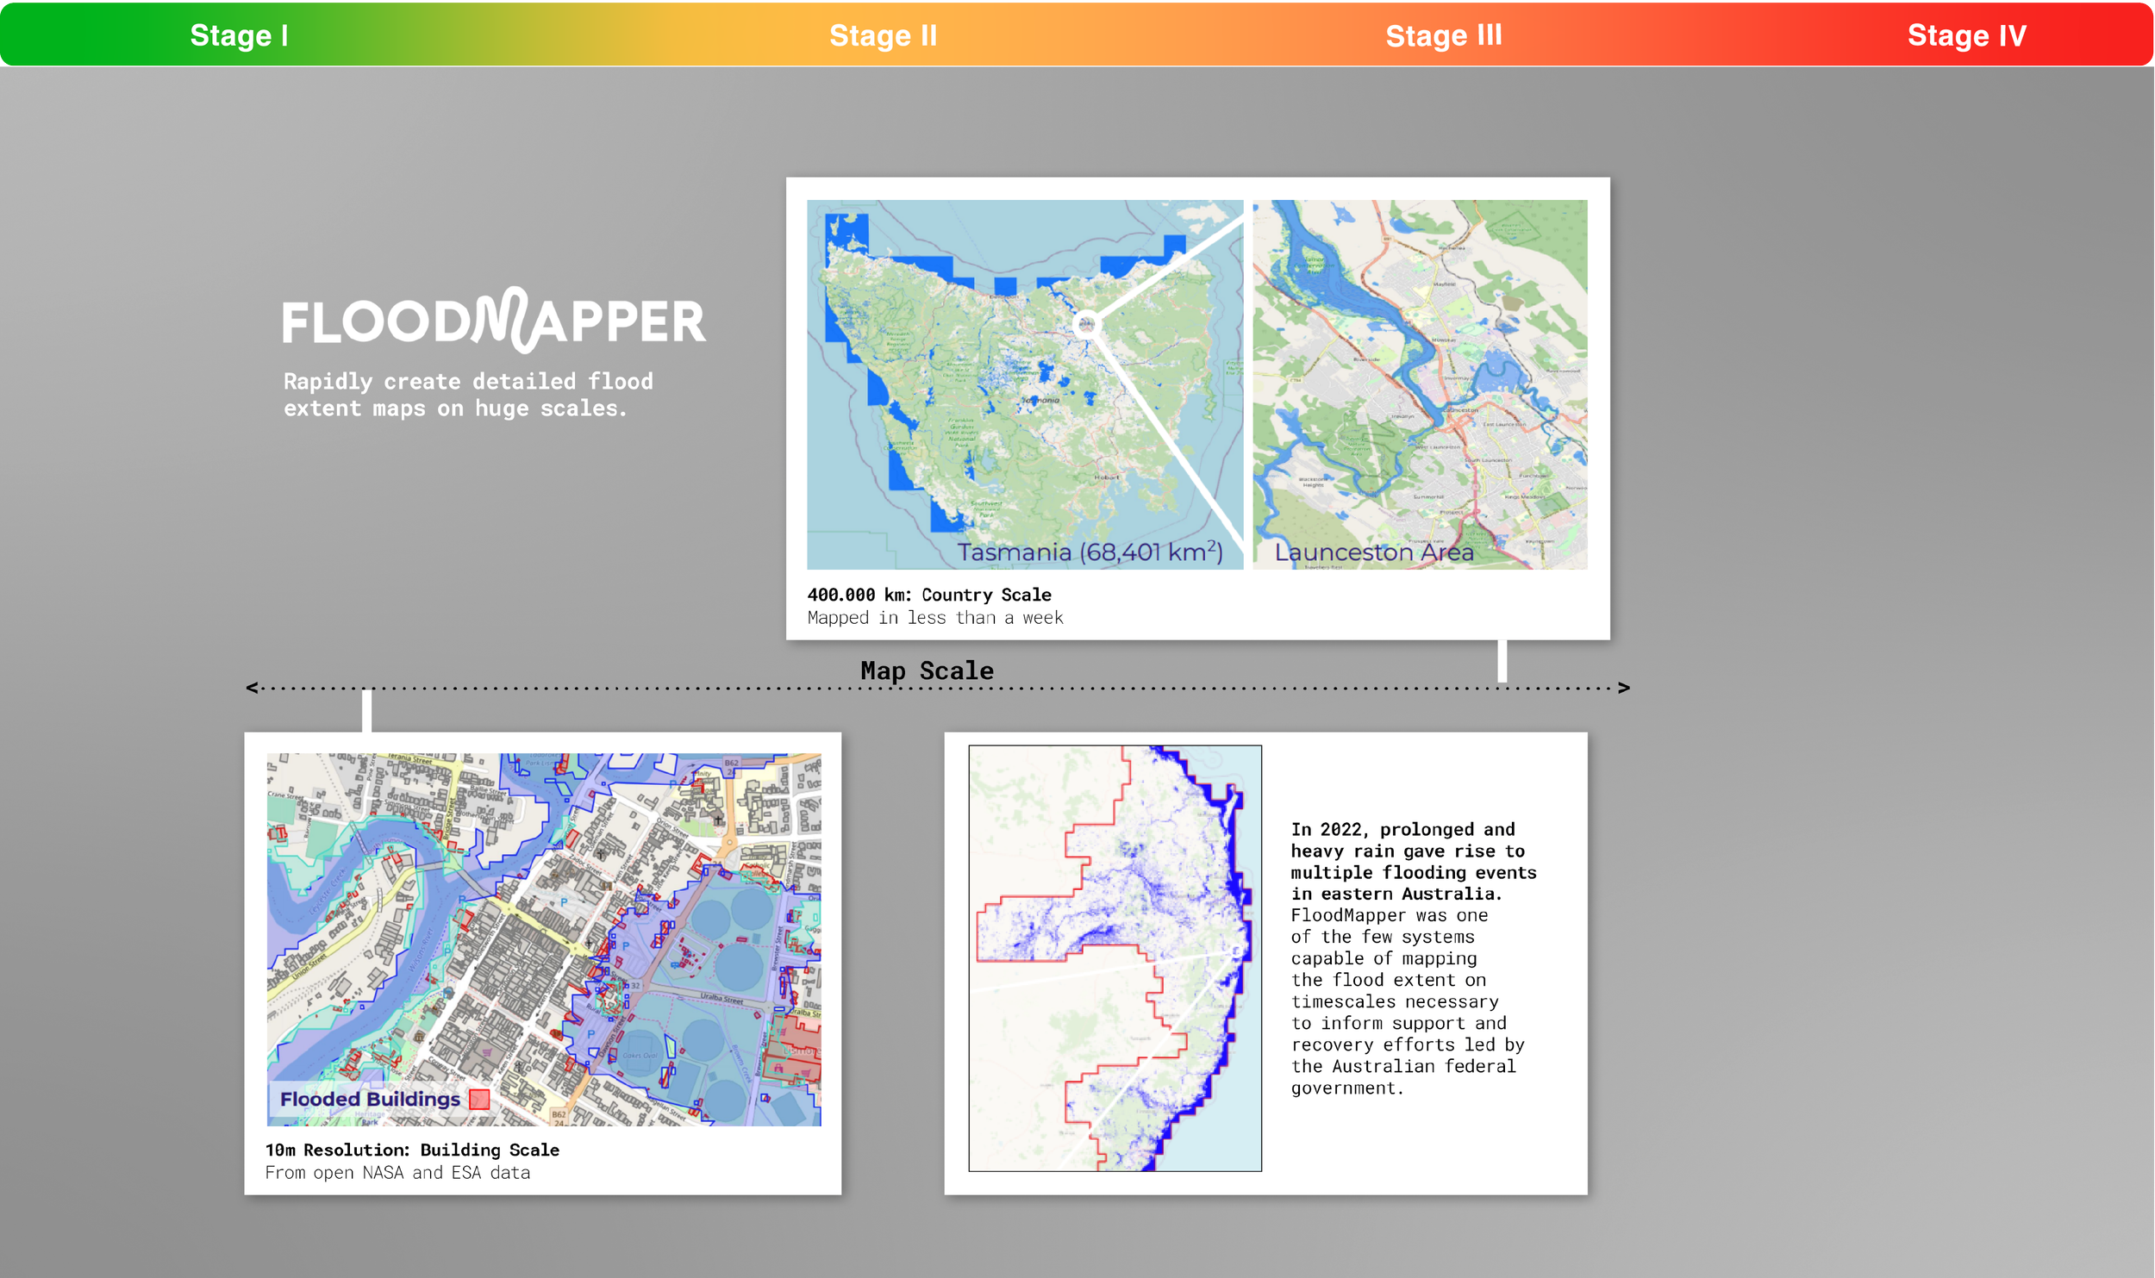Image resolution: width=2155 pixels, height=1278 pixels.
Task: Click '400.000 km: Country Scale' caption
Action: tap(929, 595)
